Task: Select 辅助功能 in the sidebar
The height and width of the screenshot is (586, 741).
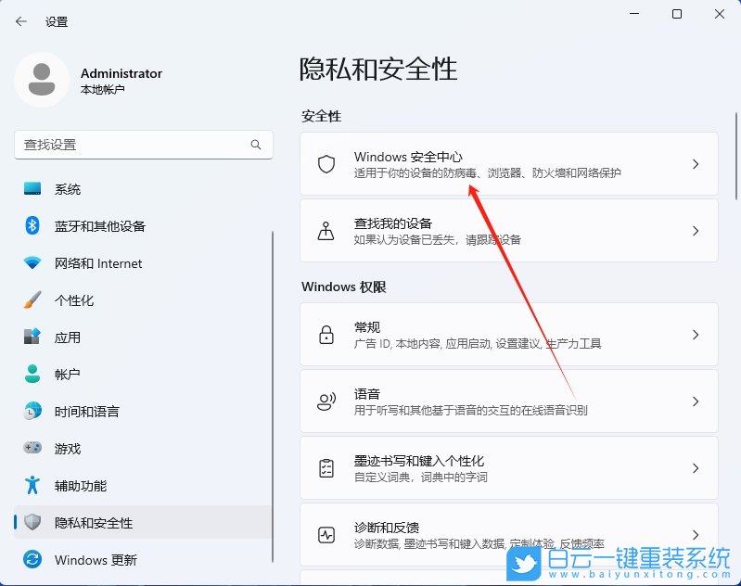Action: pos(143,485)
